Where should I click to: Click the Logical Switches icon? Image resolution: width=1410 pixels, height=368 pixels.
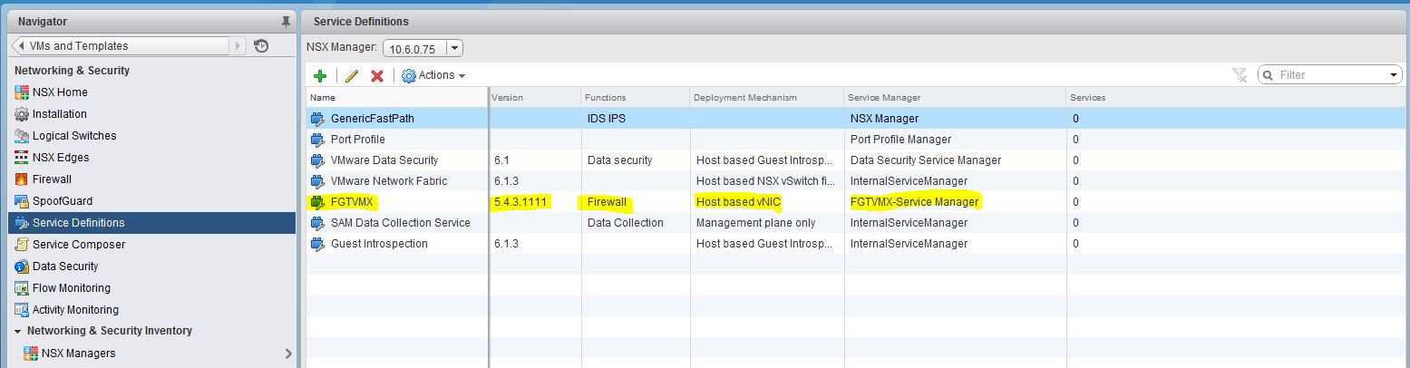click(x=22, y=136)
